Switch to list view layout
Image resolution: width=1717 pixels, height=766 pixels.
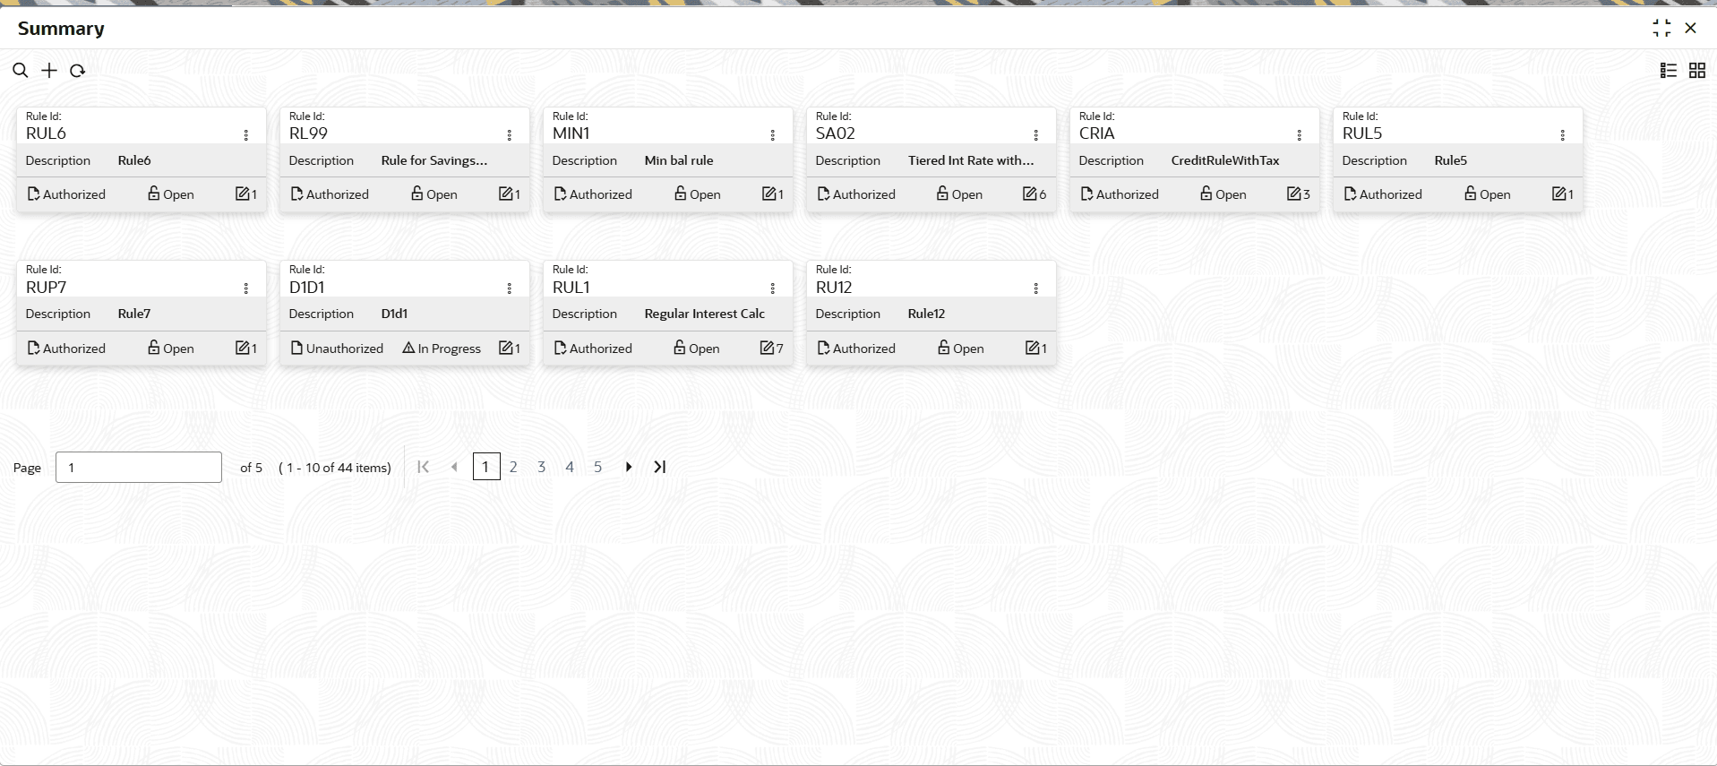tap(1669, 70)
